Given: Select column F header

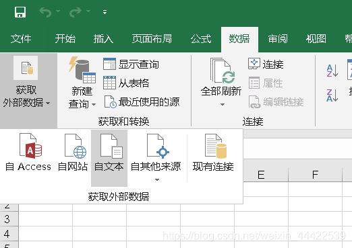Looking at the screenshot, I should (x=315, y=175).
